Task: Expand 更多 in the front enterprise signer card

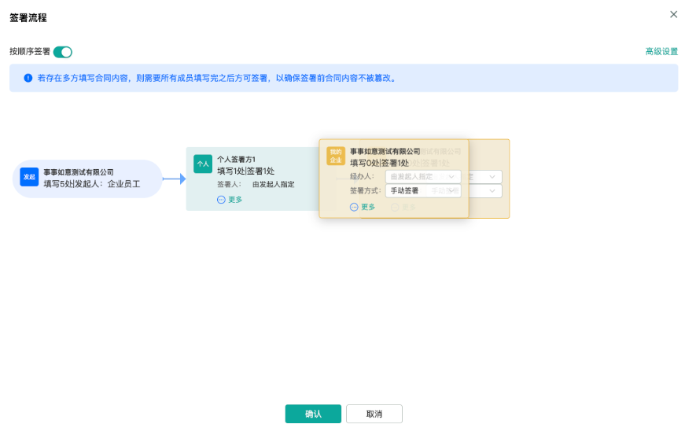Action: (363, 207)
